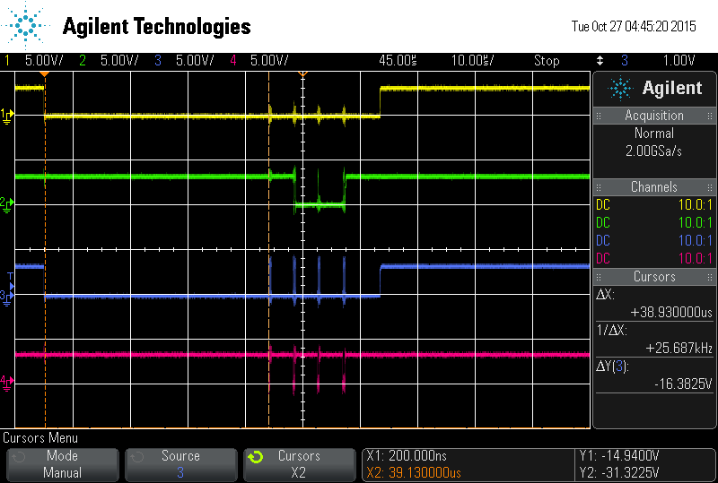Click channel 3 scale 5.00V/ readout

tap(195, 60)
